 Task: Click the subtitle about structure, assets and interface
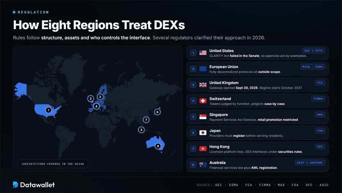click(x=139, y=38)
